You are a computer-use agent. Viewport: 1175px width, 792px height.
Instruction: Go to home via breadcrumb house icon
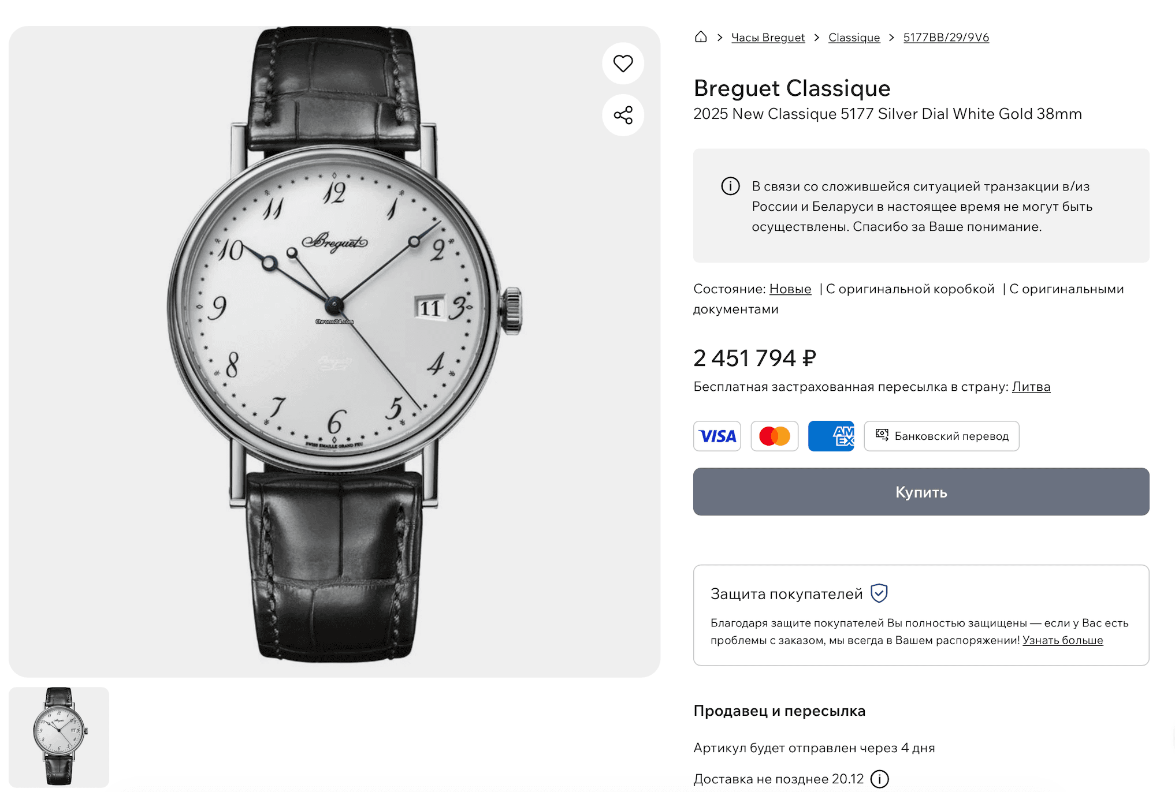pyautogui.click(x=701, y=38)
